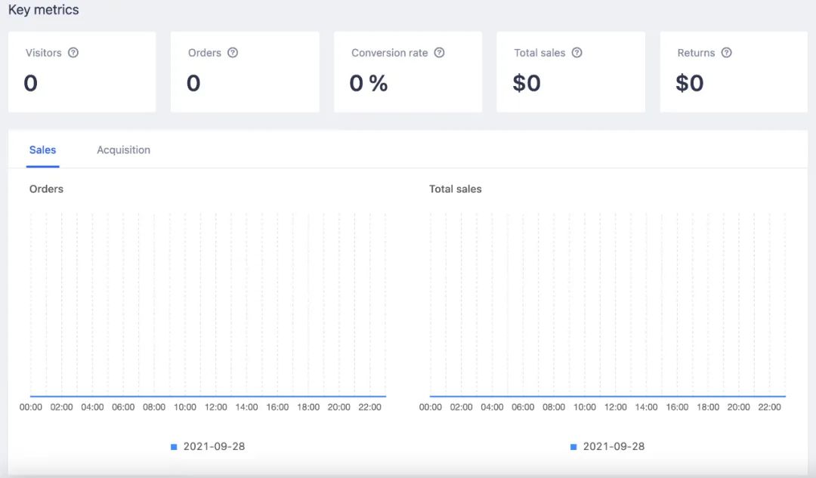Open the help tooltip beside Orders metric
The width and height of the screenshot is (816, 478).
(x=233, y=53)
